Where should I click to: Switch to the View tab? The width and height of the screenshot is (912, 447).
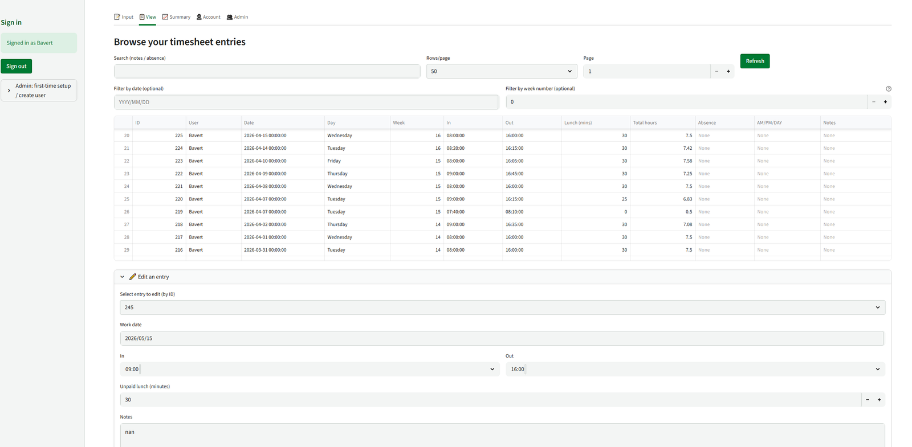coord(148,17)
